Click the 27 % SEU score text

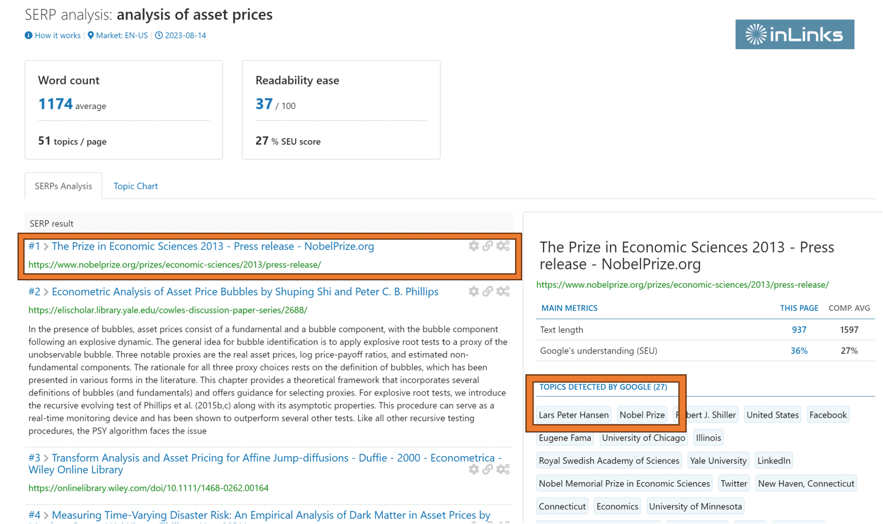click(x=288, y=141)
